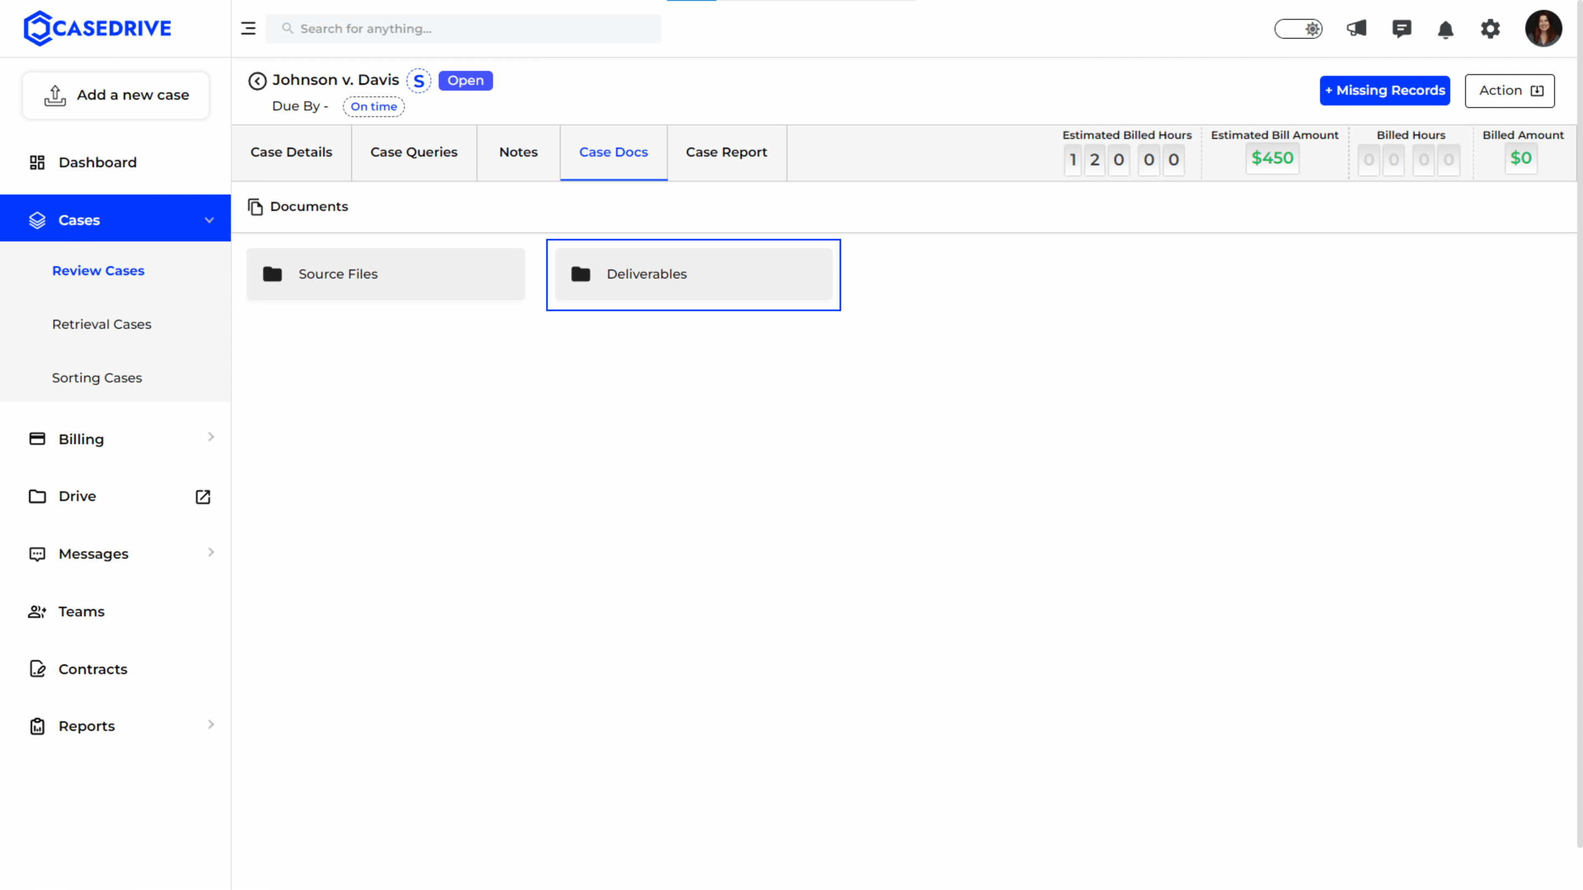
Task: Open the announcements megaphone icon
Action: pyautogui.click(x=1356, y=28)
